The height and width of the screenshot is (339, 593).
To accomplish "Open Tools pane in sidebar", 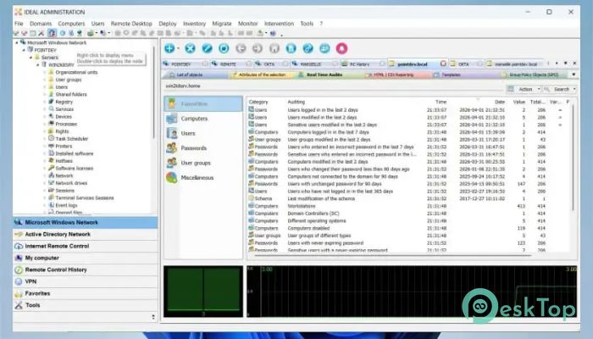I will (x=86, y=305).
